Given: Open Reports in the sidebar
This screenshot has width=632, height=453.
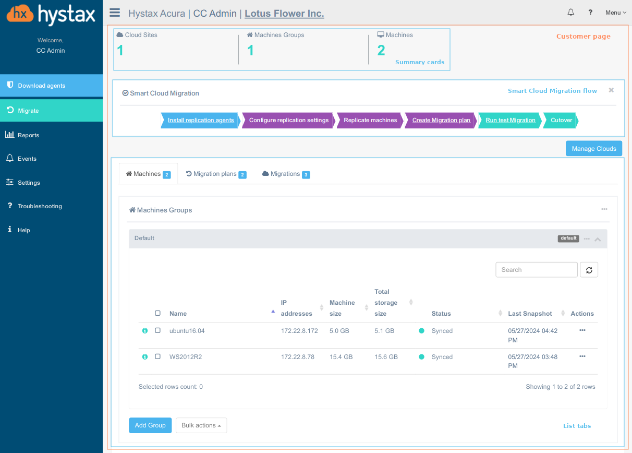Looking at the screenshot, I should coord(28,135).
